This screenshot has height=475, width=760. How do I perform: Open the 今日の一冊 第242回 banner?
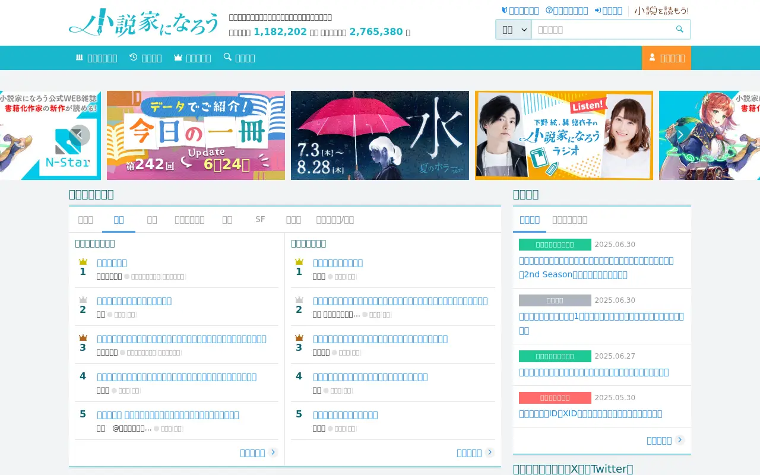[x=196, y=135]
